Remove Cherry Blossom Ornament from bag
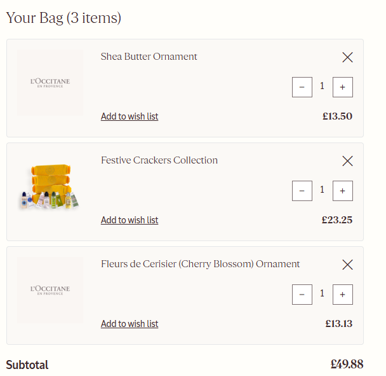Screen dimensions: 386x376 (347, 265)
